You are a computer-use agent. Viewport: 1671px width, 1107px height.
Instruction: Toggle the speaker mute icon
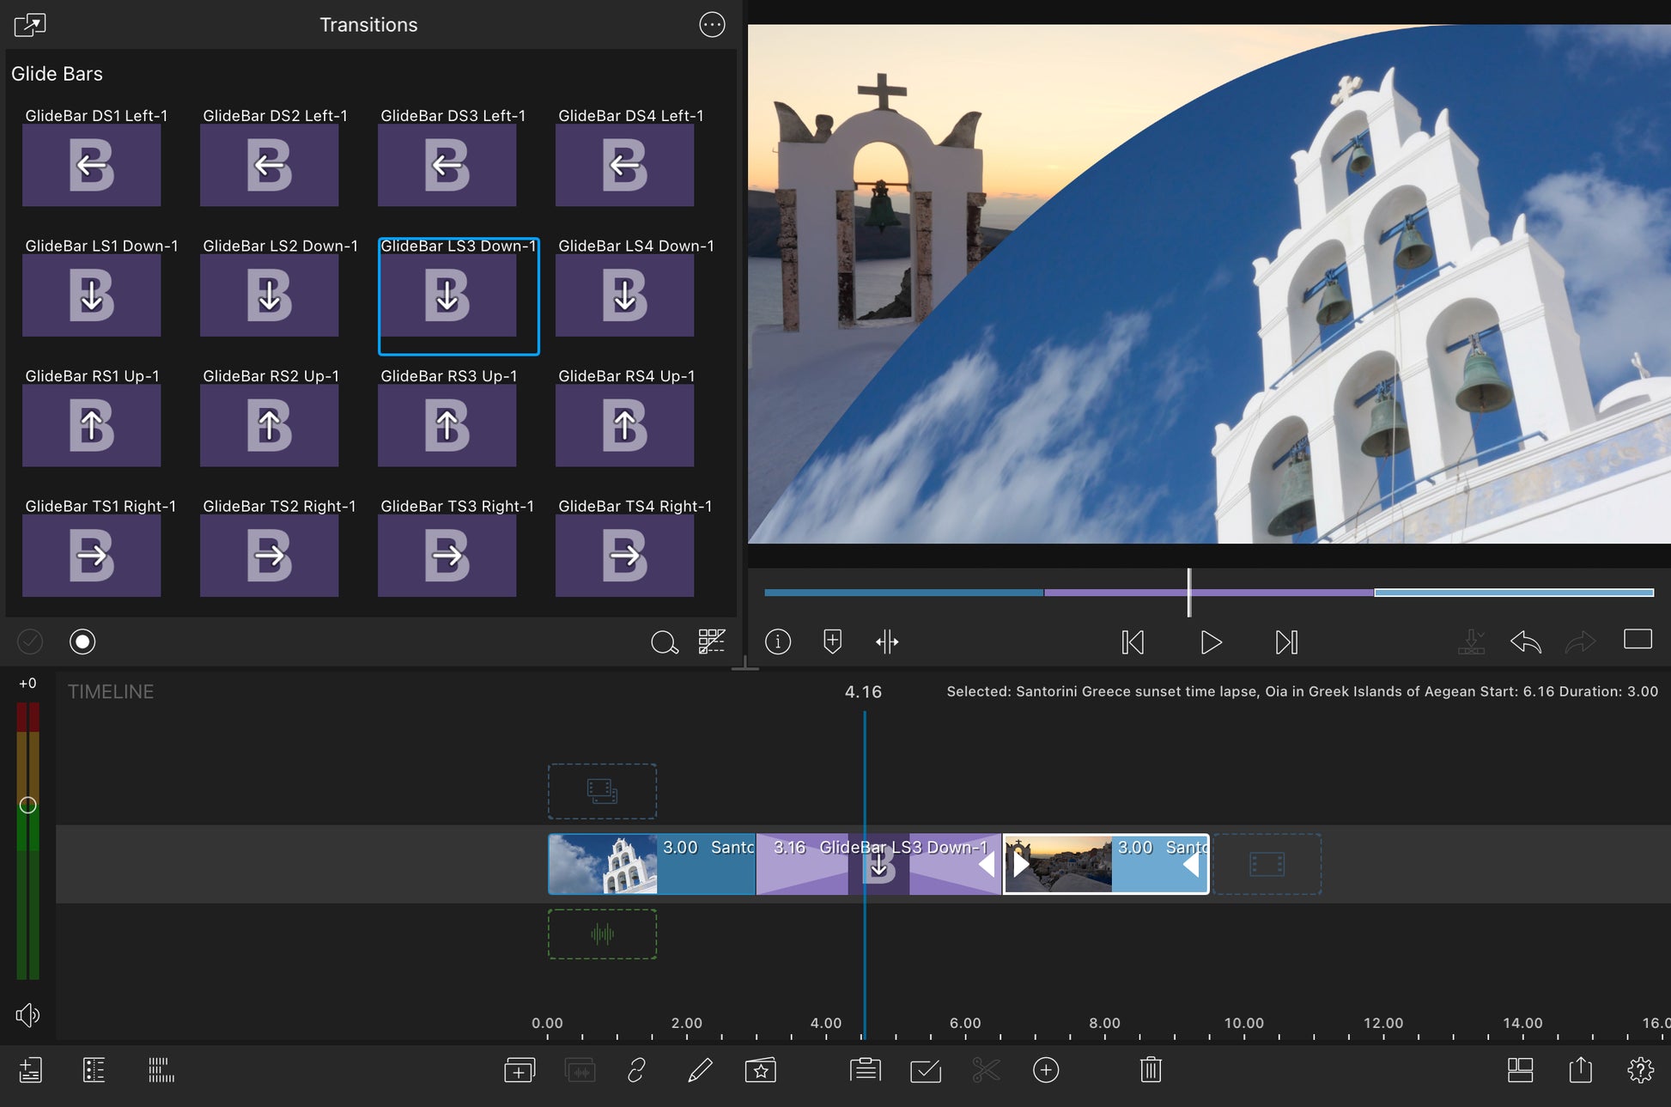[27, 1015]
